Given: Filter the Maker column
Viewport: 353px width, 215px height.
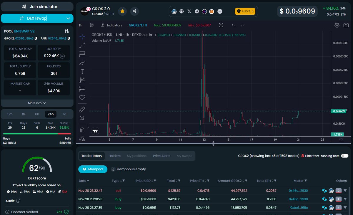Looking at the screenshot, I should (x=306, y=181).
